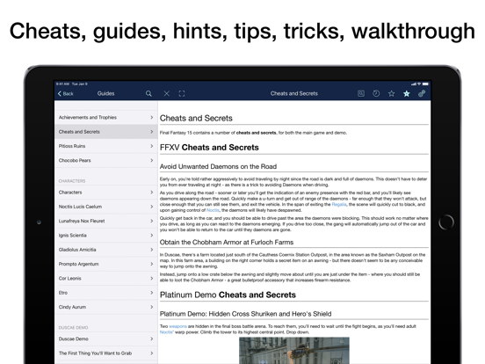Expand chevron on Gladiolus Amicitia row
This screenshot has width=485, height=364.
(x=151, y=250)
